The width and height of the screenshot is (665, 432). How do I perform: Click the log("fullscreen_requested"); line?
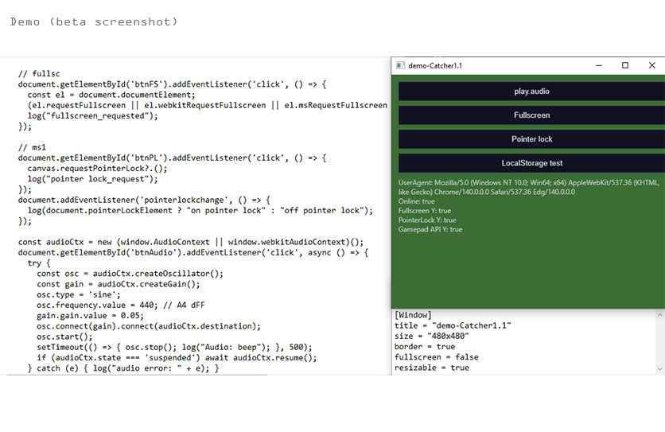(92, 116)
